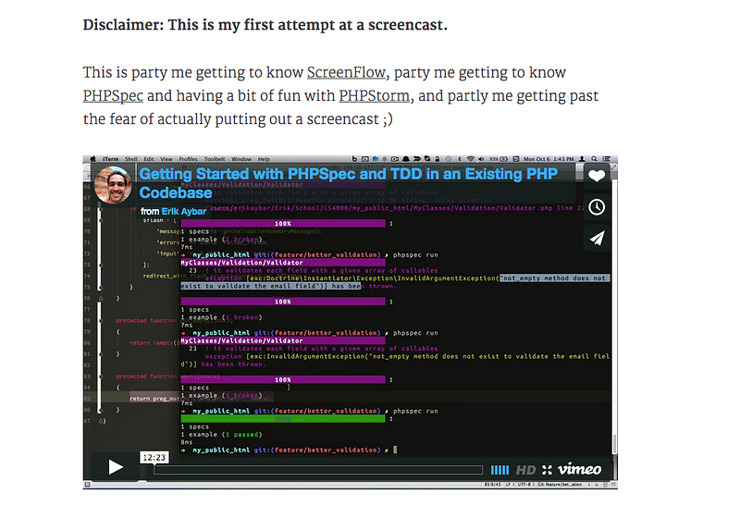Play the Vimeo video

coord(116,467)
